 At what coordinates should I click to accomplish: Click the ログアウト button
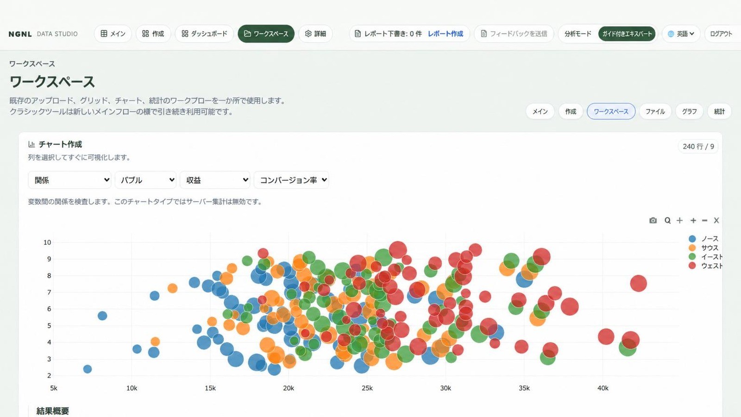coord(721,34)
